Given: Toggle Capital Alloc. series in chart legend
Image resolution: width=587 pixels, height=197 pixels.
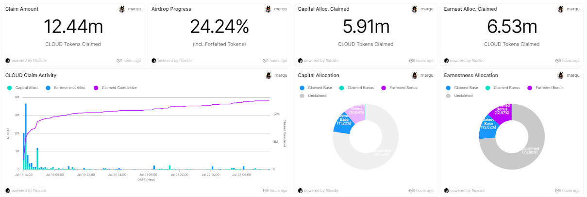Looking at the screenshot, I should click(x=24, y=88).
